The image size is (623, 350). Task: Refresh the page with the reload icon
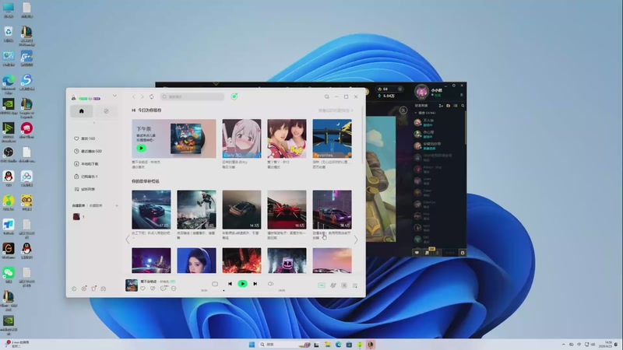pyautogui.click(x=152, y=96)
